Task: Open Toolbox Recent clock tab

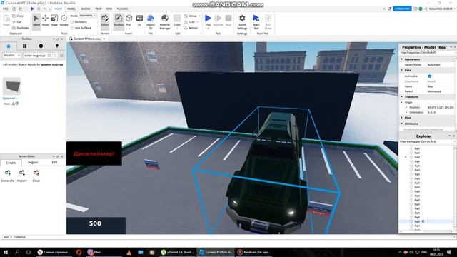Action: tap(41, 46)
